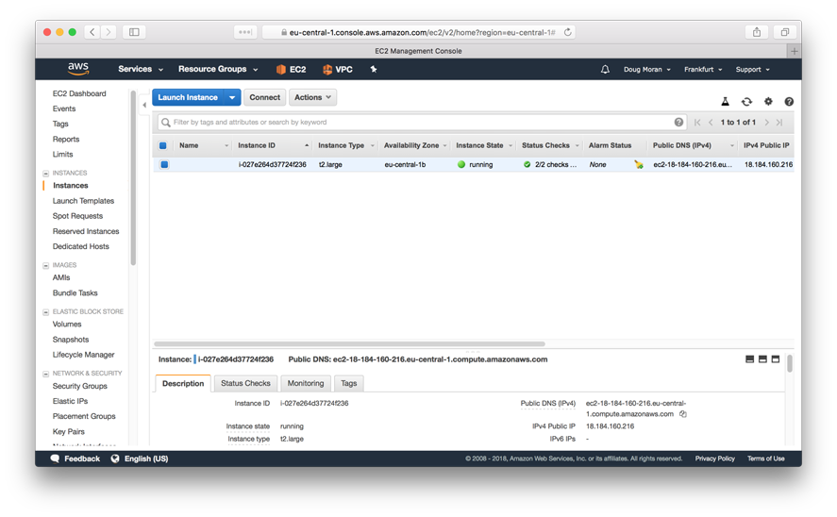Collapse the navigation sidebar arrow
Screen dimensions: 837x517
click(x=144, y=105)
